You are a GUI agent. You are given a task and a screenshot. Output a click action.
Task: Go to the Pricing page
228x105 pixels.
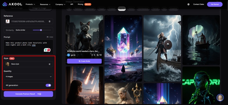(80, 4)
